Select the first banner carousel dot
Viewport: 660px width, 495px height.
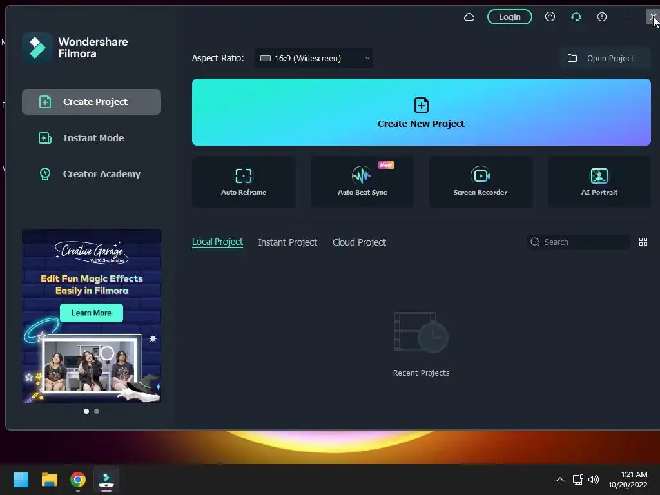coord(86,411)
